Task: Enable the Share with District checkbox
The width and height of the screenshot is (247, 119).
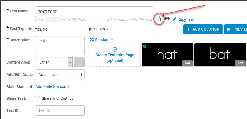Action: (37, 99)
